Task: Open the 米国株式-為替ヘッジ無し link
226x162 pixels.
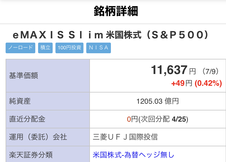Action: [x=134, y=155]
